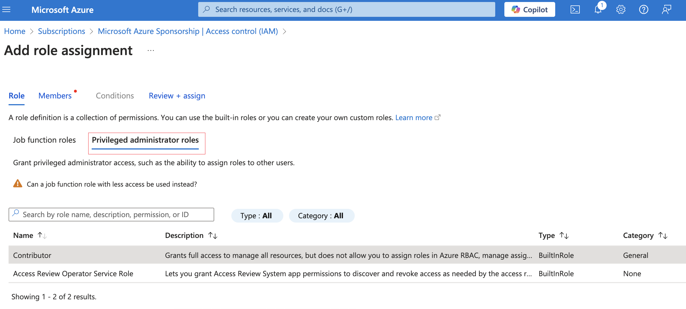The height and width of the screenshot is (309, 686).
Task: Select Access Review Operator Service Role row
Action: point(73,274)
